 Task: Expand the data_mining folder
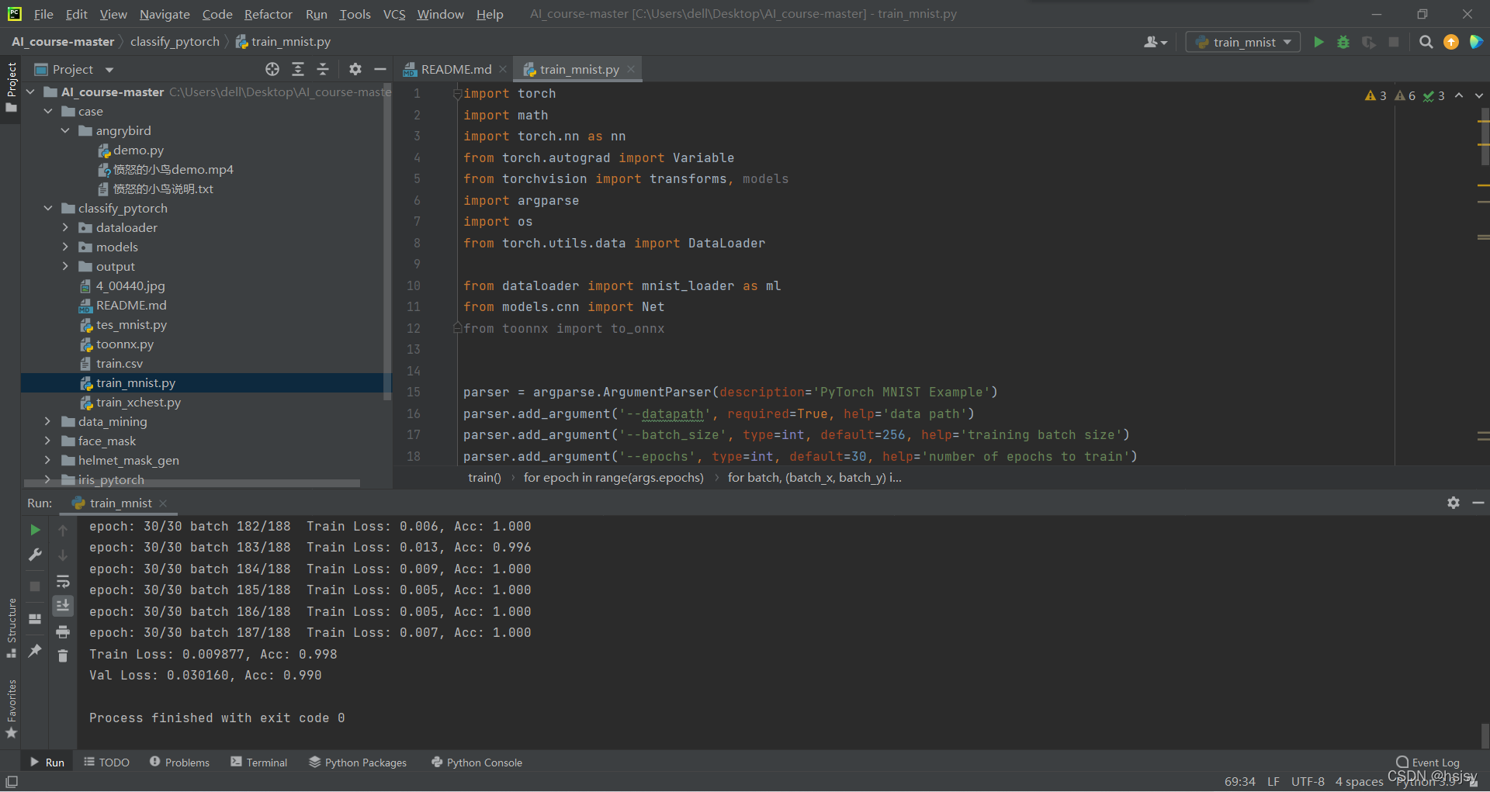(x=48, y=421)
